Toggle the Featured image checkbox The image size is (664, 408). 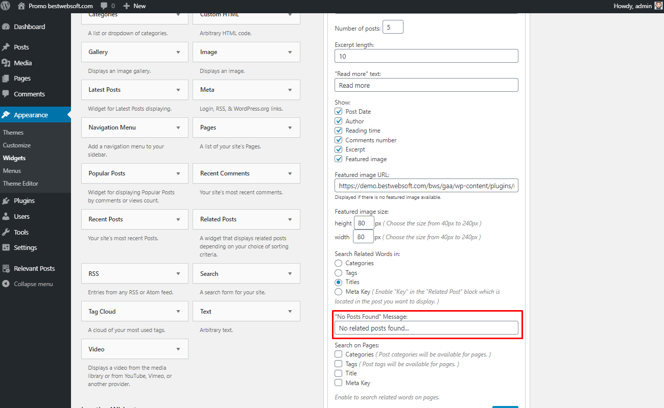(x=339, y=159)
